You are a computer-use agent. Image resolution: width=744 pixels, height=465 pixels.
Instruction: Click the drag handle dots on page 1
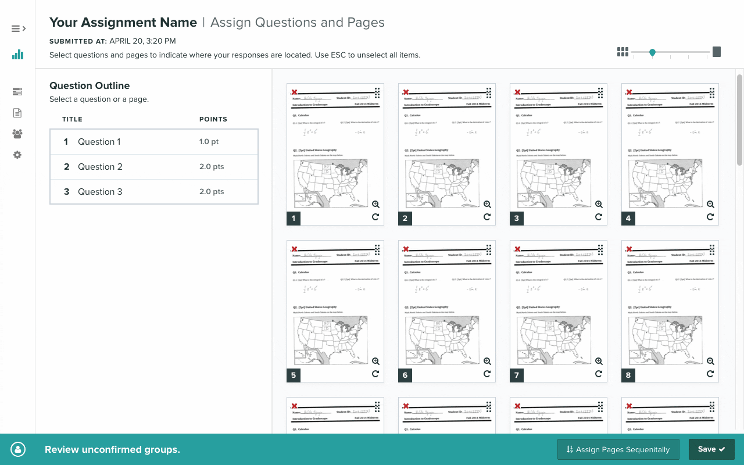377,93
